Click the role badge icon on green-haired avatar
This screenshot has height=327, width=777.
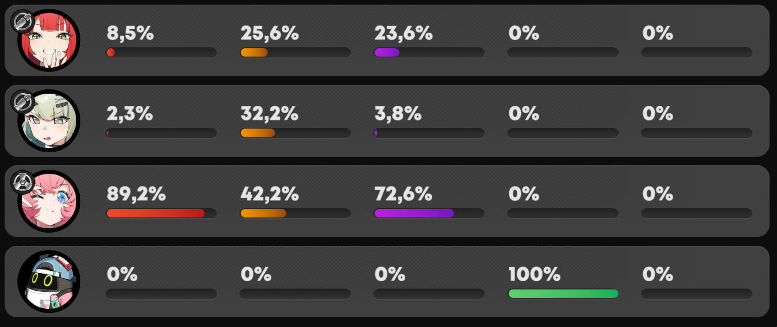[x=22, y=102]
